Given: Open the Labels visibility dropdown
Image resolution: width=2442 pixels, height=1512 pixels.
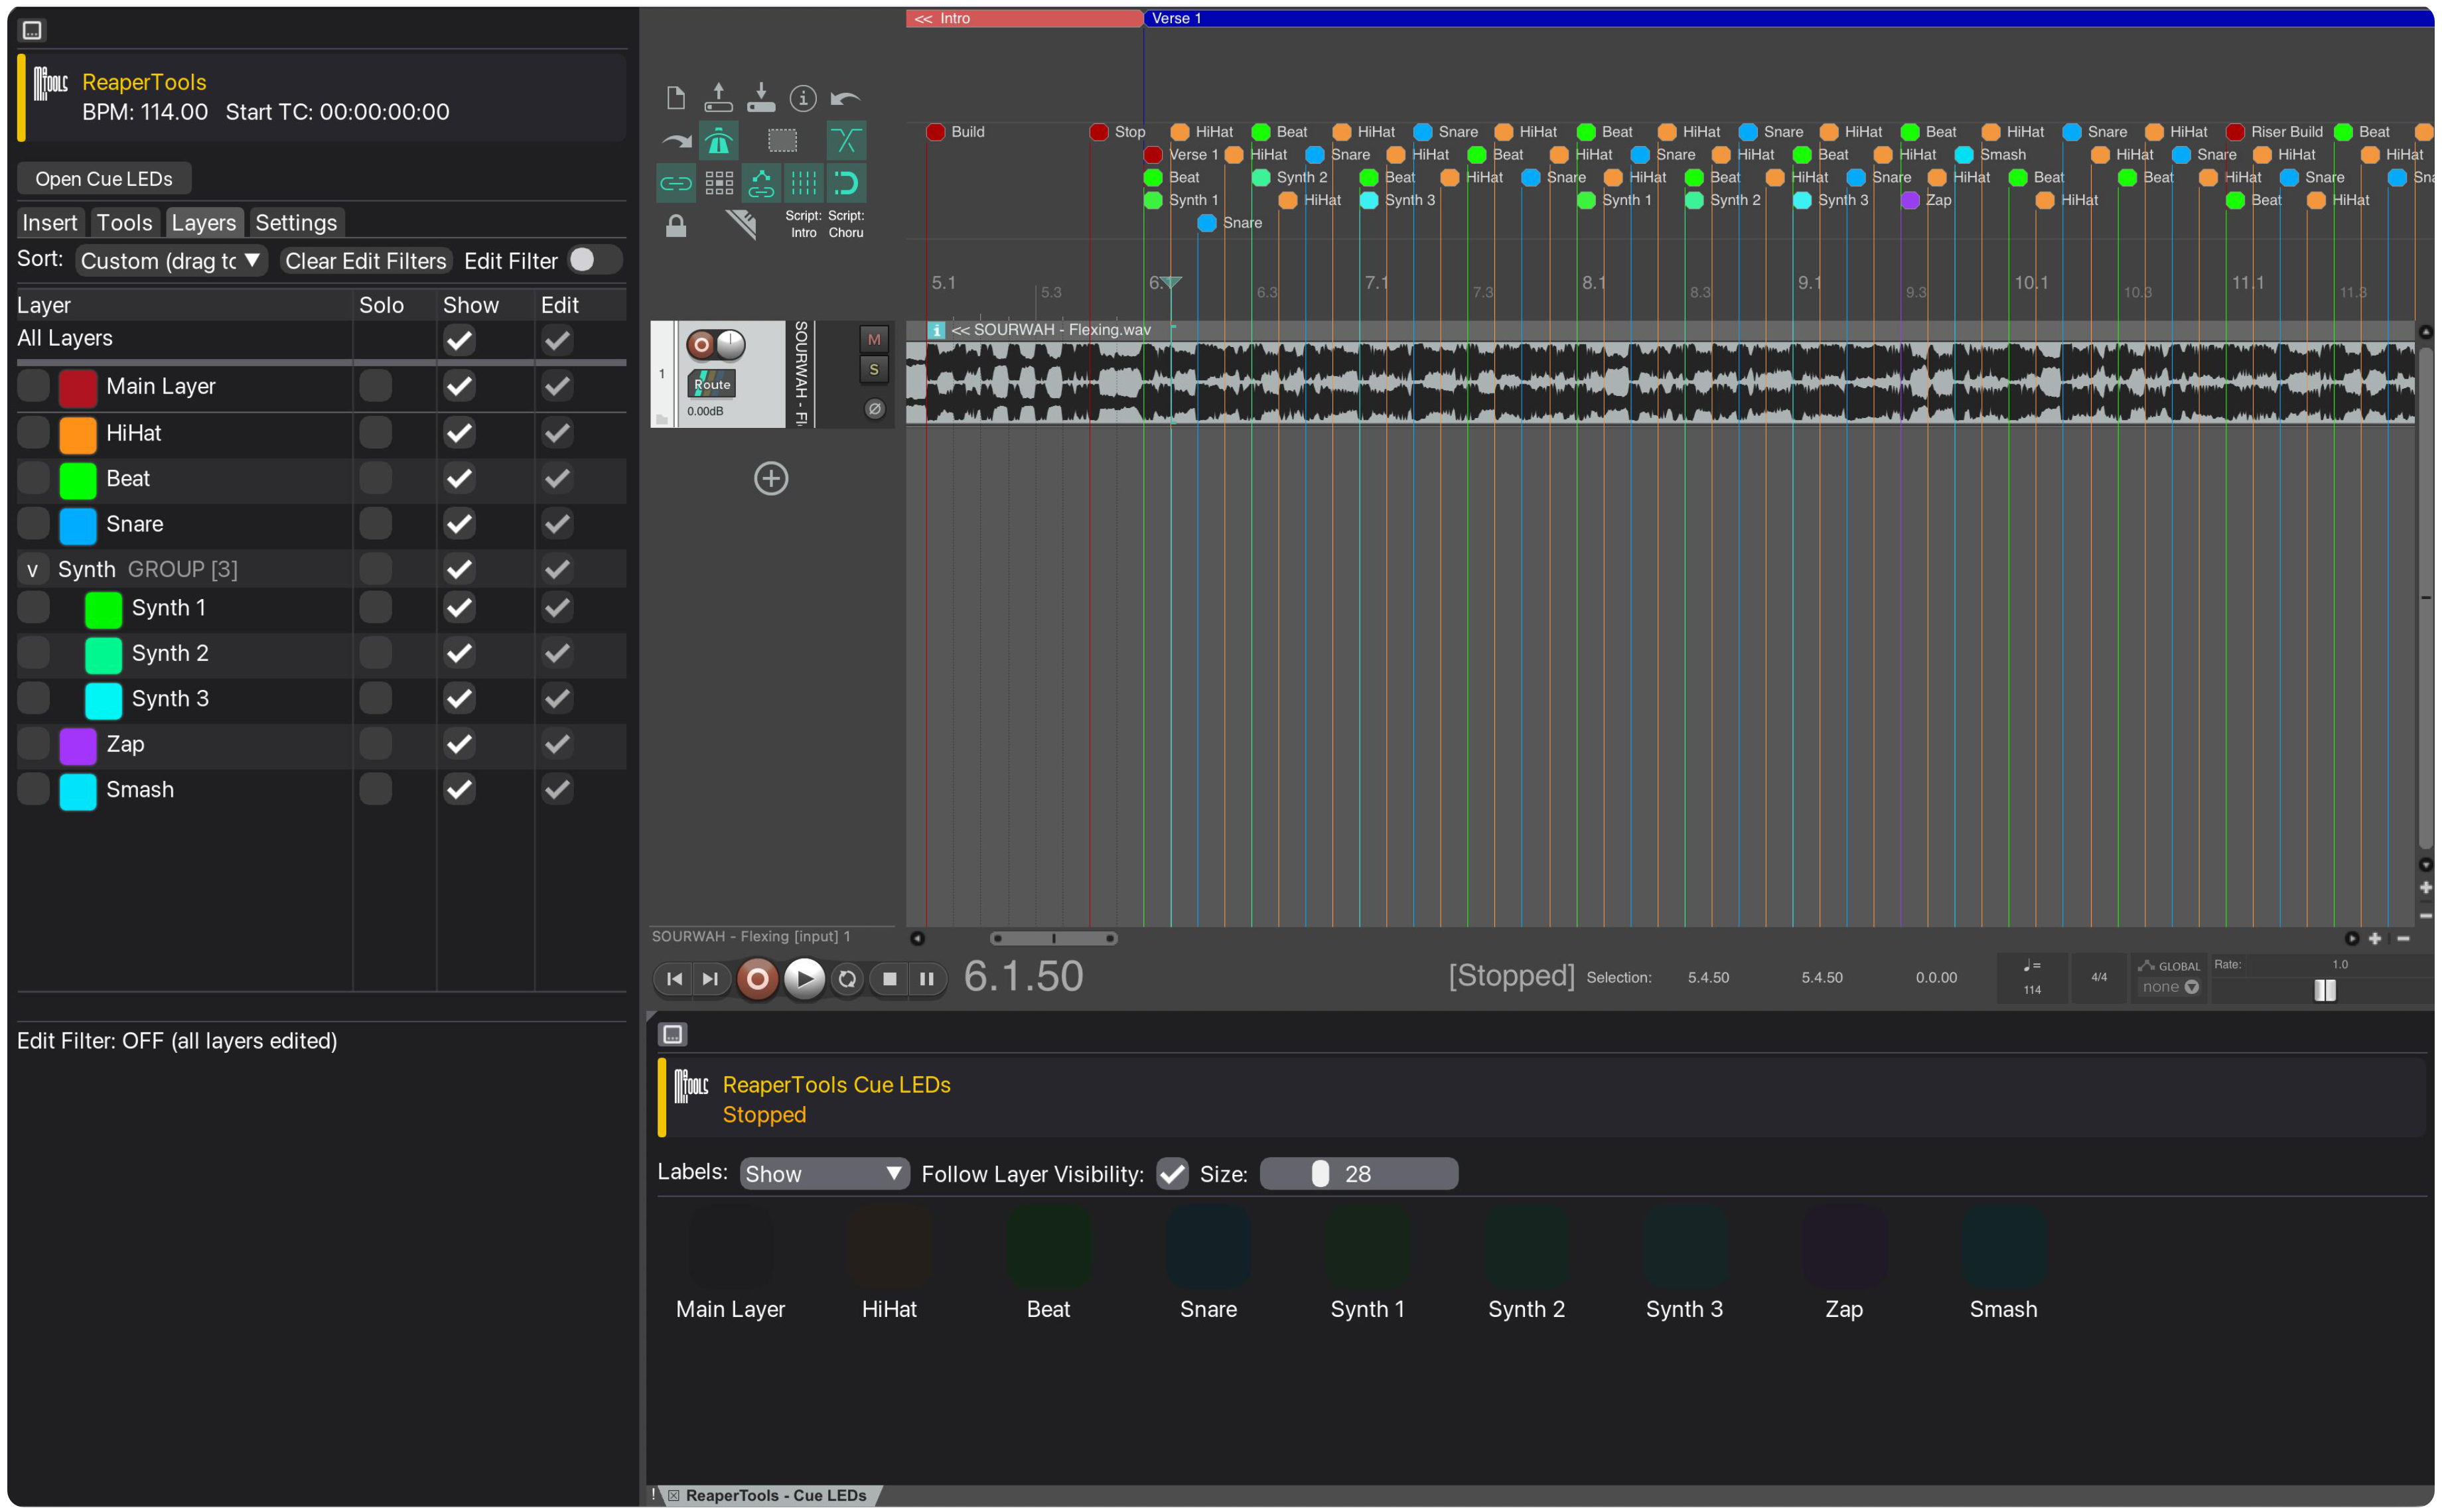Looking at the screenshot, I should click(824, 1173).
